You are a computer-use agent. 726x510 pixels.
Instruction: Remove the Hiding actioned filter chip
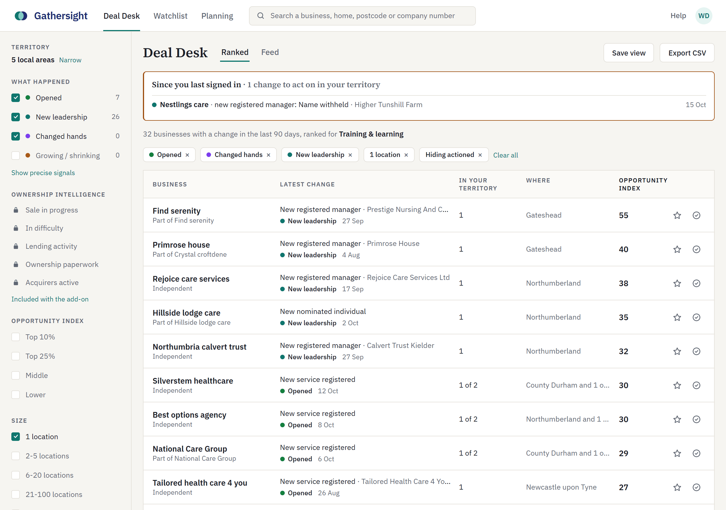pyautogui.click(x=480, y=155)
